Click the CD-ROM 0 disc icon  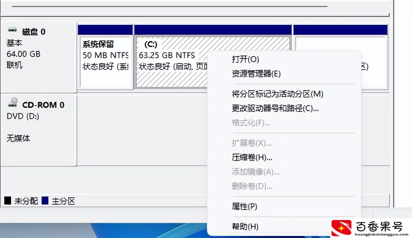pyautogui.click(x=13, y=103)
